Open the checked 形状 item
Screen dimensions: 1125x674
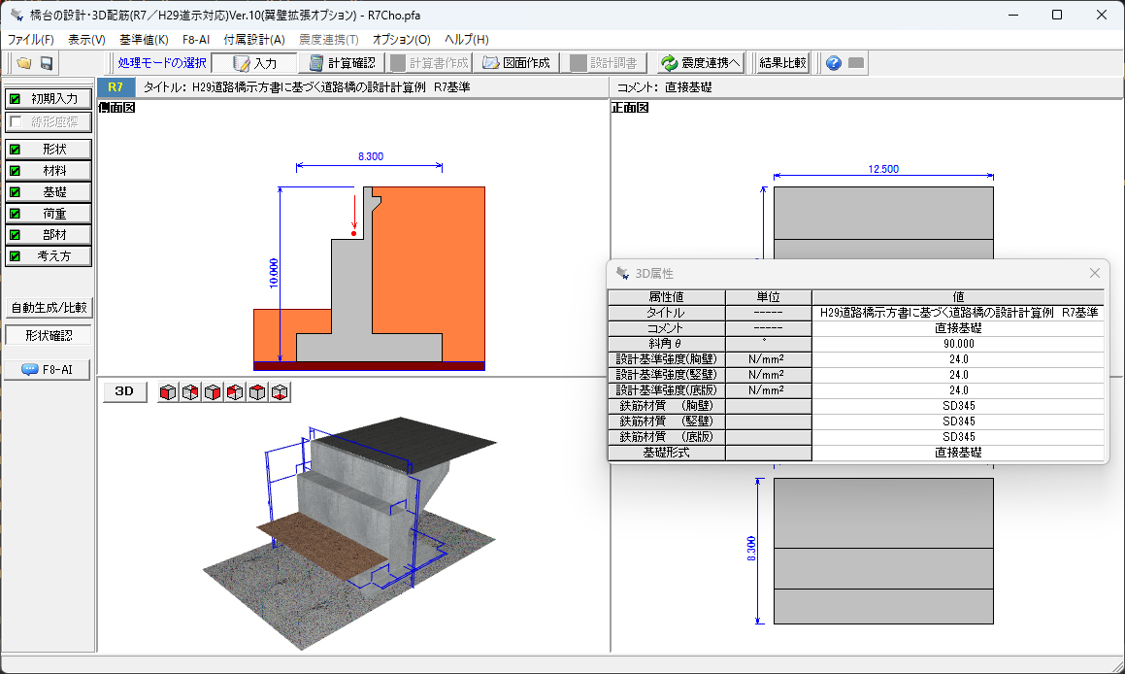[x=49, y=150]
